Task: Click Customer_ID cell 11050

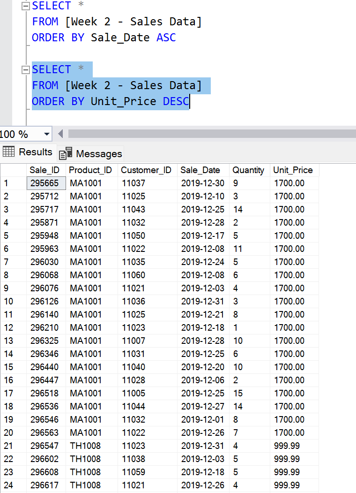Action: pos(147,236)
